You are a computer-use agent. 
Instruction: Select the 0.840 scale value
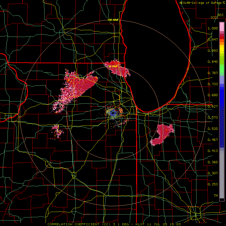[213, 62]
